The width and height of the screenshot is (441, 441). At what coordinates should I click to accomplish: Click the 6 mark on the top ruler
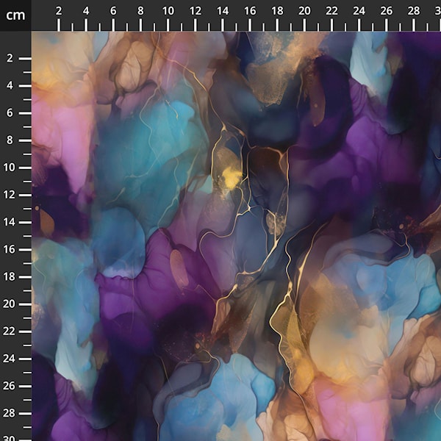click(x=113, y=11)
